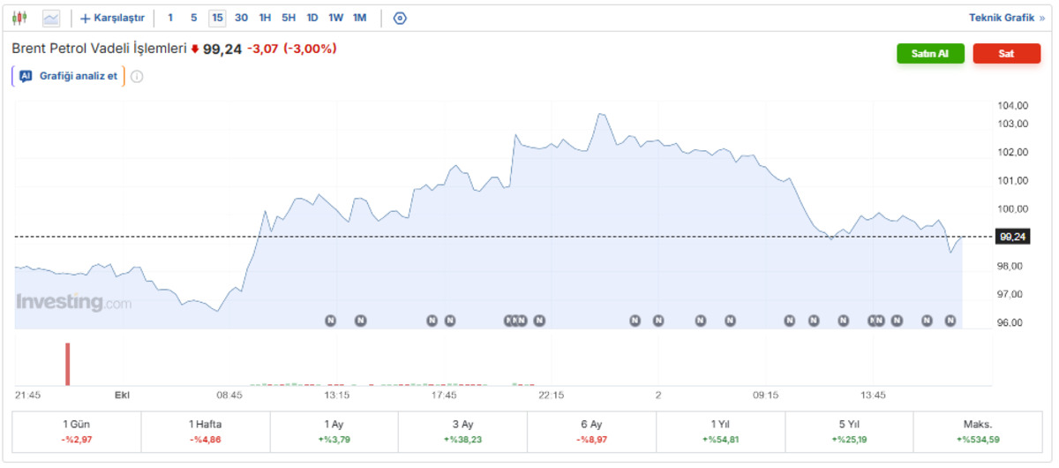Image resolution: width=1059 pixels, height=468 pixels.
Task: Open the Teknik Grafik link
Action: 1006,18
